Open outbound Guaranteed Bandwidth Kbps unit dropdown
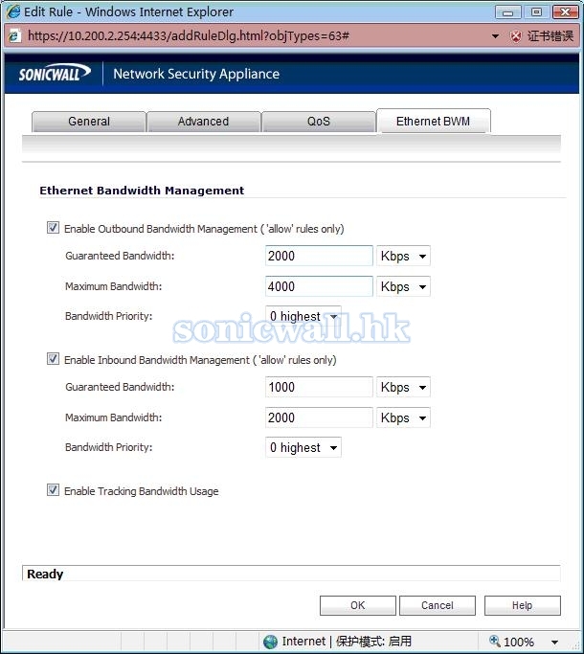 (x=404, y=257)
